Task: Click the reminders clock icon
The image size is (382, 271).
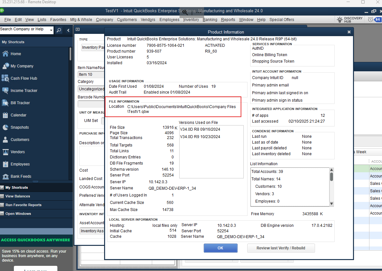Action: (x=370, y=20)
